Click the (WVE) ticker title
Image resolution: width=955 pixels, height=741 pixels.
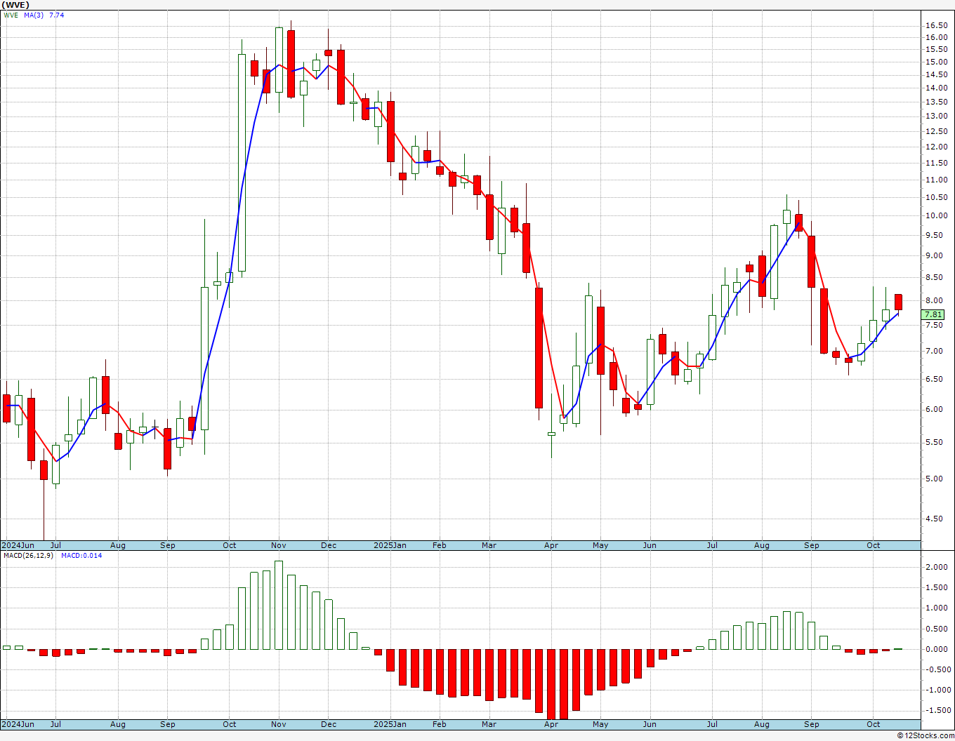click(x=16, y=5)
